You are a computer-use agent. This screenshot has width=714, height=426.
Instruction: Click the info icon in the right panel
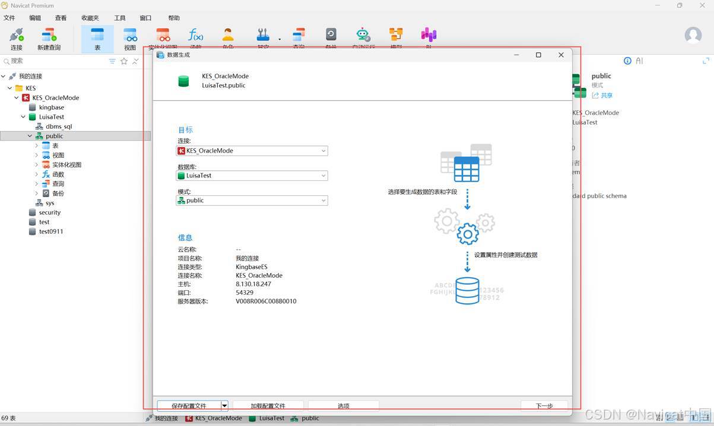627,61
